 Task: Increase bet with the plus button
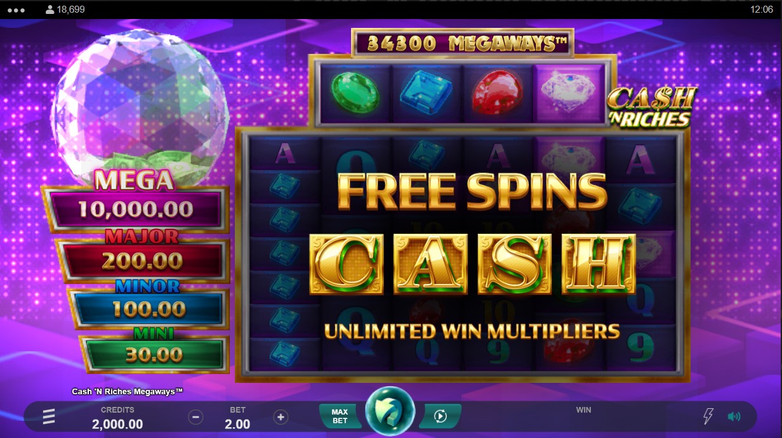click(281, 417)
